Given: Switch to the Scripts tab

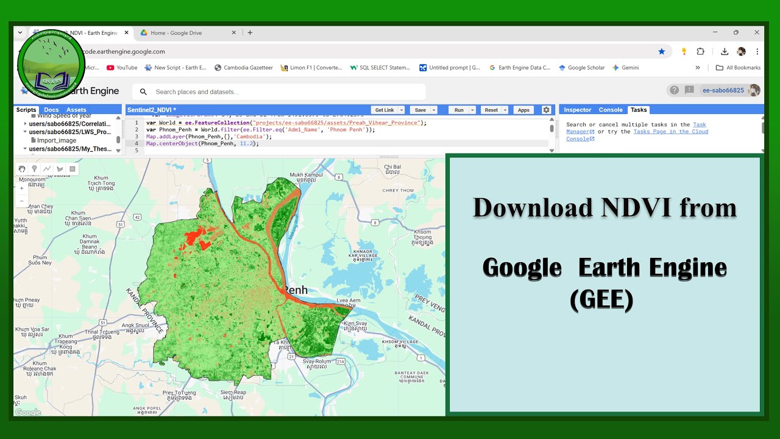Looking at the screenshot, I should tap(26, 110).
